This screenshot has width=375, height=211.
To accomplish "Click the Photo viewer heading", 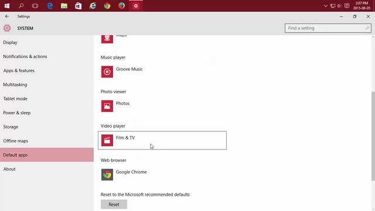I will coord(113,91).
